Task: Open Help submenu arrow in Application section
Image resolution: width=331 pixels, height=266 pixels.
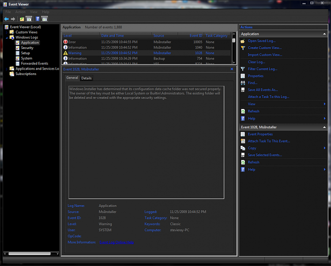Action: point(324,119)
